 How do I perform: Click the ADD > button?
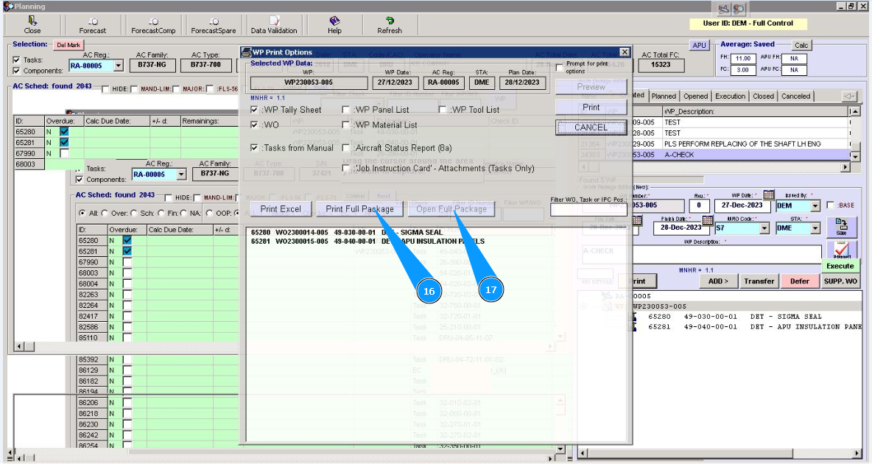pos(718,281)
